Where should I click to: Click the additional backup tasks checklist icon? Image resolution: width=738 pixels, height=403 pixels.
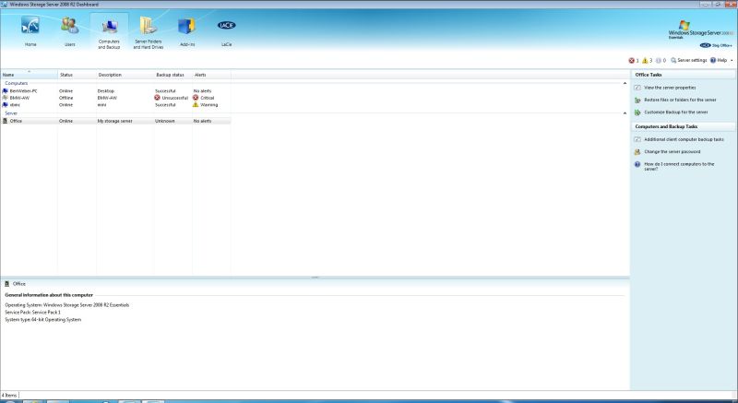pos(637,139)
